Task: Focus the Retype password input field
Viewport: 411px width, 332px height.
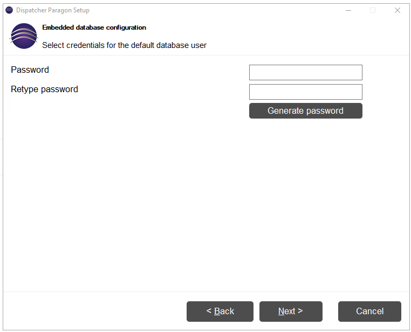Action: [x=306, y=92]
